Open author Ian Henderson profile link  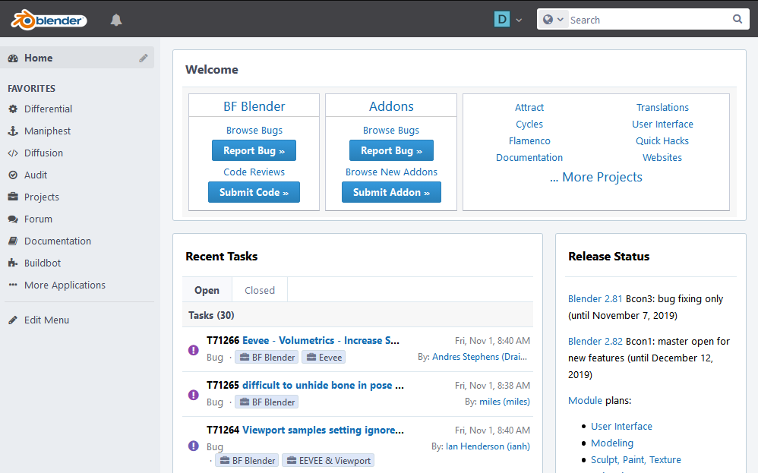(488, 446)
